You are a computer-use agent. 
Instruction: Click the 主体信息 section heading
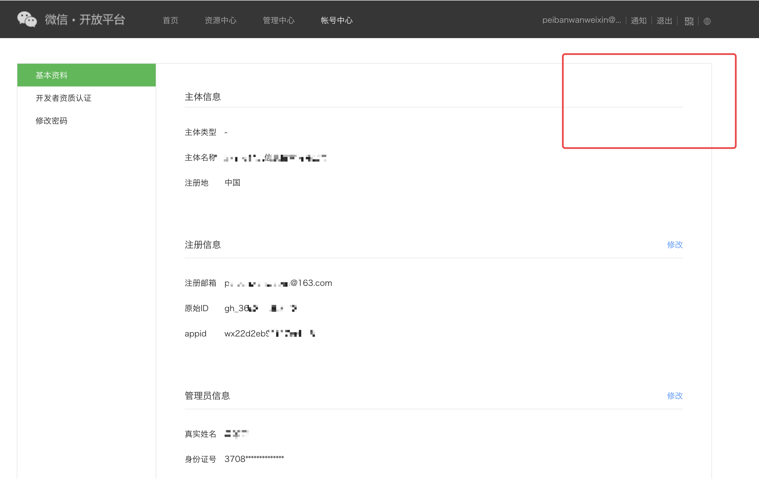203,97
